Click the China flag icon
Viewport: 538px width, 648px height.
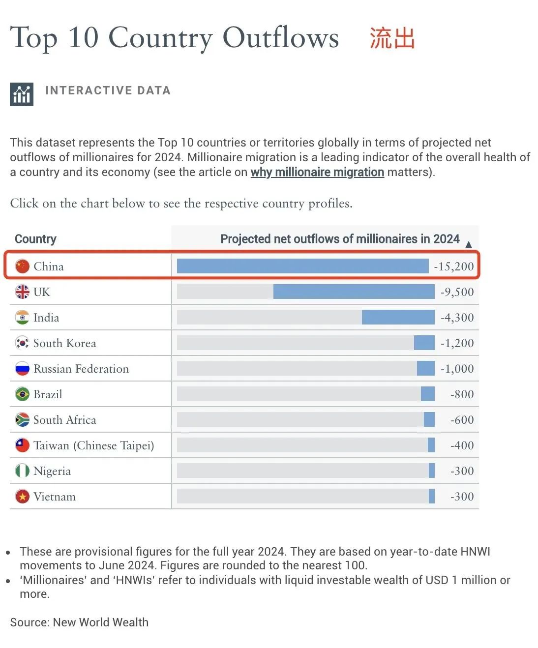pos(22,266)
